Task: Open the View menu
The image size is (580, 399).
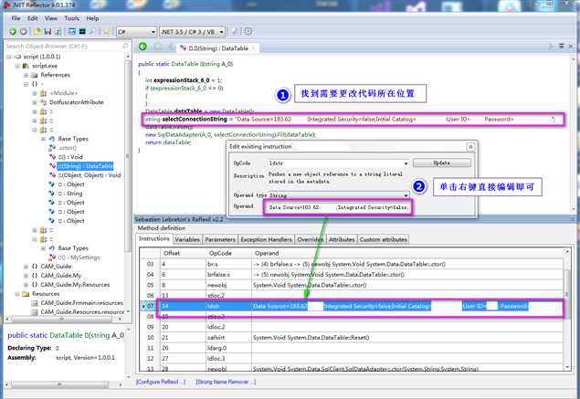Action: click(51, 18)
